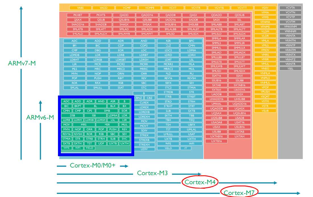Click the CBNZ instruction box
313x197 pixels.
(138, 98)
